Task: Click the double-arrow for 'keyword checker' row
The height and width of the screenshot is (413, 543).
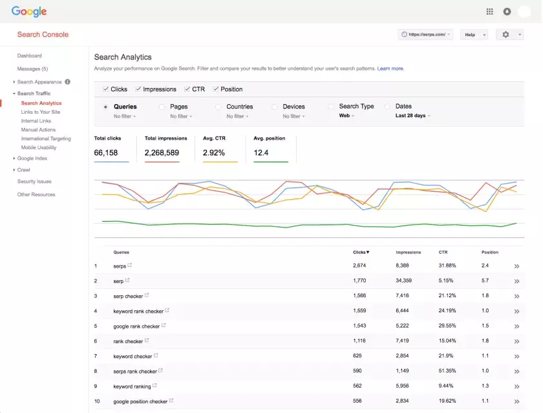Action: pyautogui.click(x=516, y=356)
